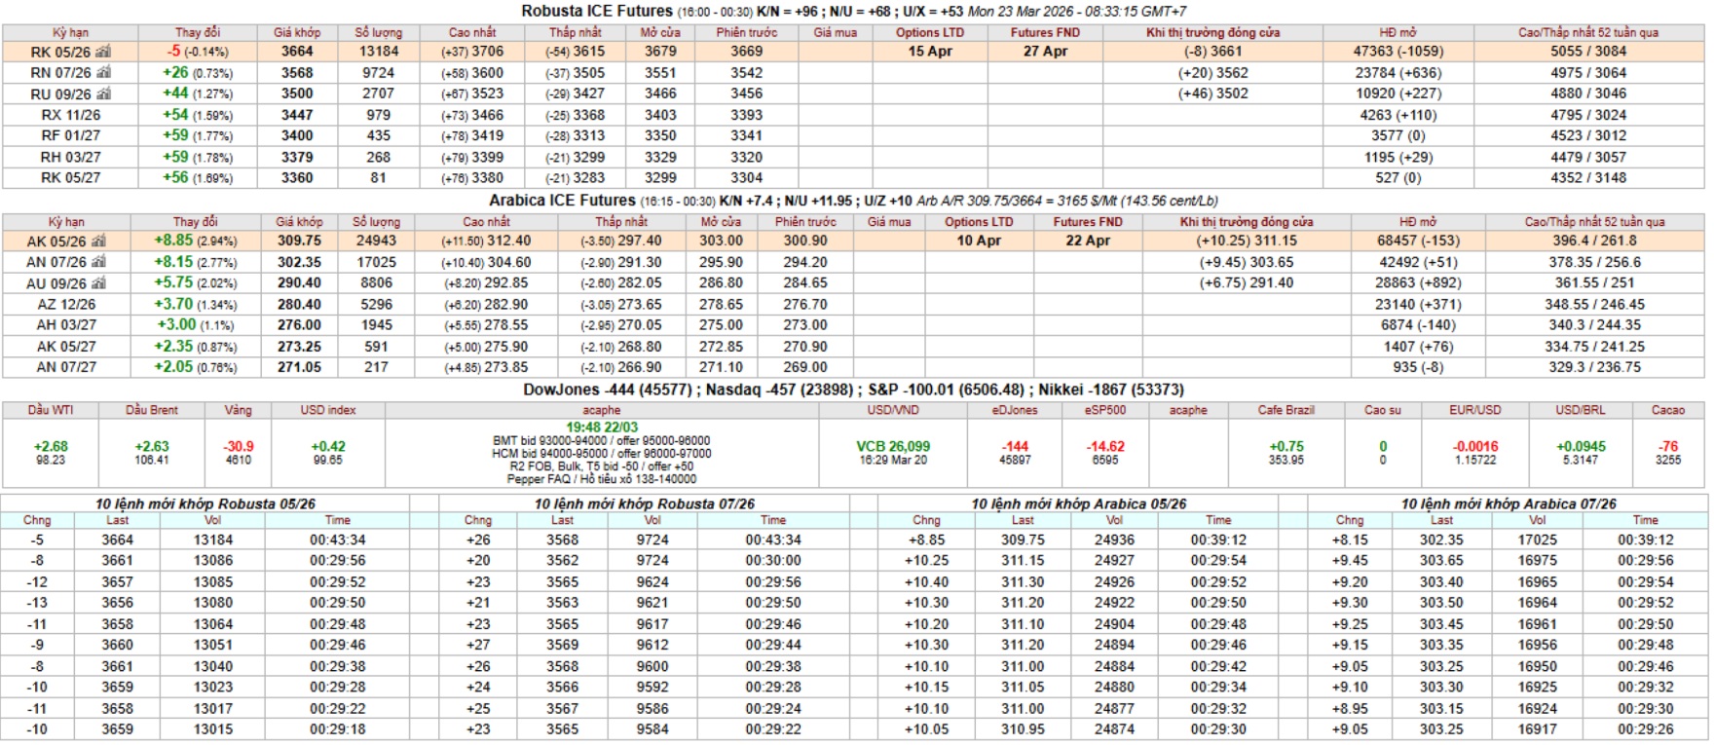The image size is (1714, 745).
Task: Click the 'Vàng' gold price header
Action: point(238,410)
